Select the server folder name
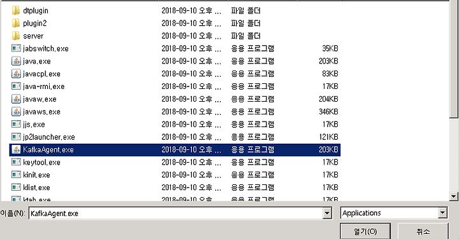Viewport: 459px width, 239px height. coord(33,36)
